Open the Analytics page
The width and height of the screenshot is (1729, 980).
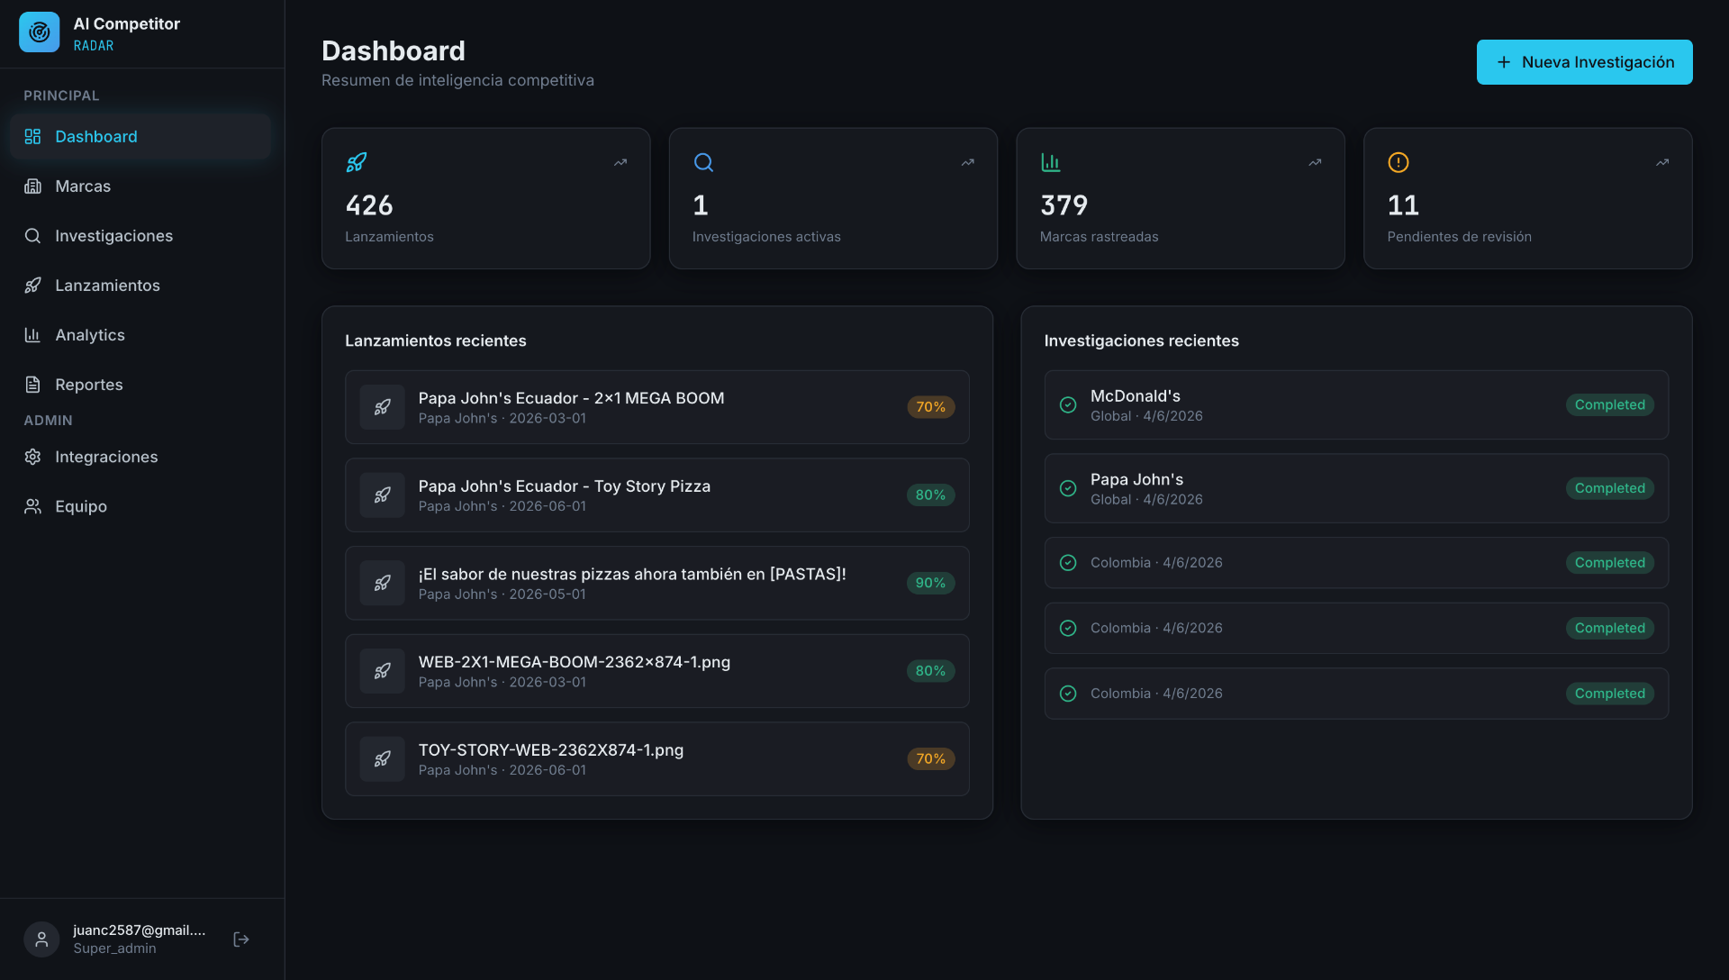pyautogui.click(x=140, y=335)
